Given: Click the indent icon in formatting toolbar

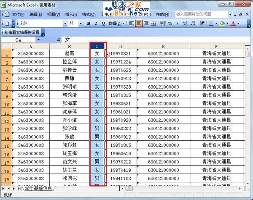Looking at the screenshot, I should [202, 24].
